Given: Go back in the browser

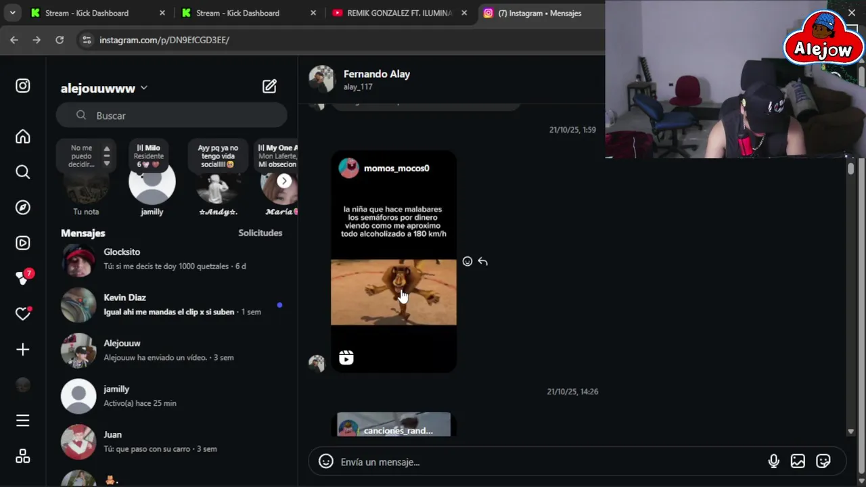Looking at the screenshot, I should [x=14, y=40].
